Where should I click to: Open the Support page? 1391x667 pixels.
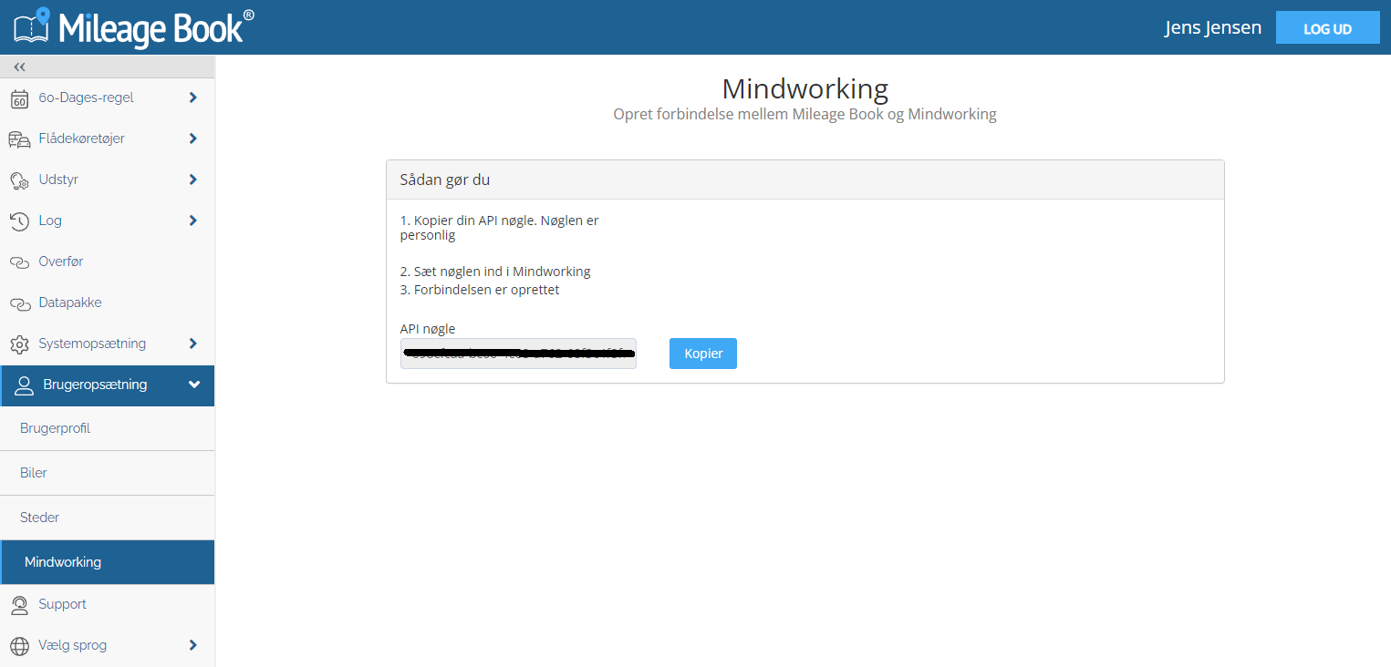click(108, 604)
